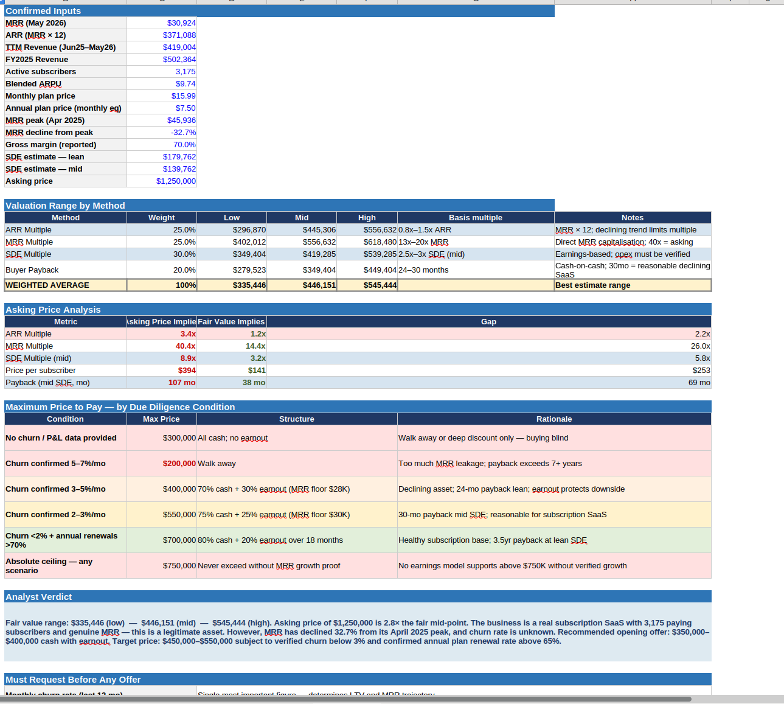
Task: Click 'Churn confirmed 3–5%/mo' condition cell
Action: pyautogui.click(x=66, y=489)
